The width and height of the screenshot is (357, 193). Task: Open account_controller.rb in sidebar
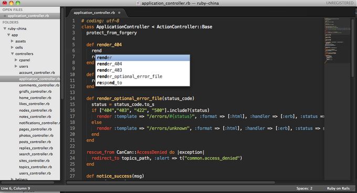tap(37, 73)
